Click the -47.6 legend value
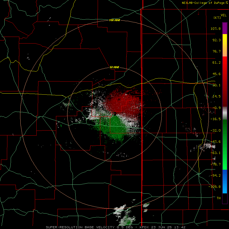The width and height of the screenshot is (229, 229). coord(216,142)
